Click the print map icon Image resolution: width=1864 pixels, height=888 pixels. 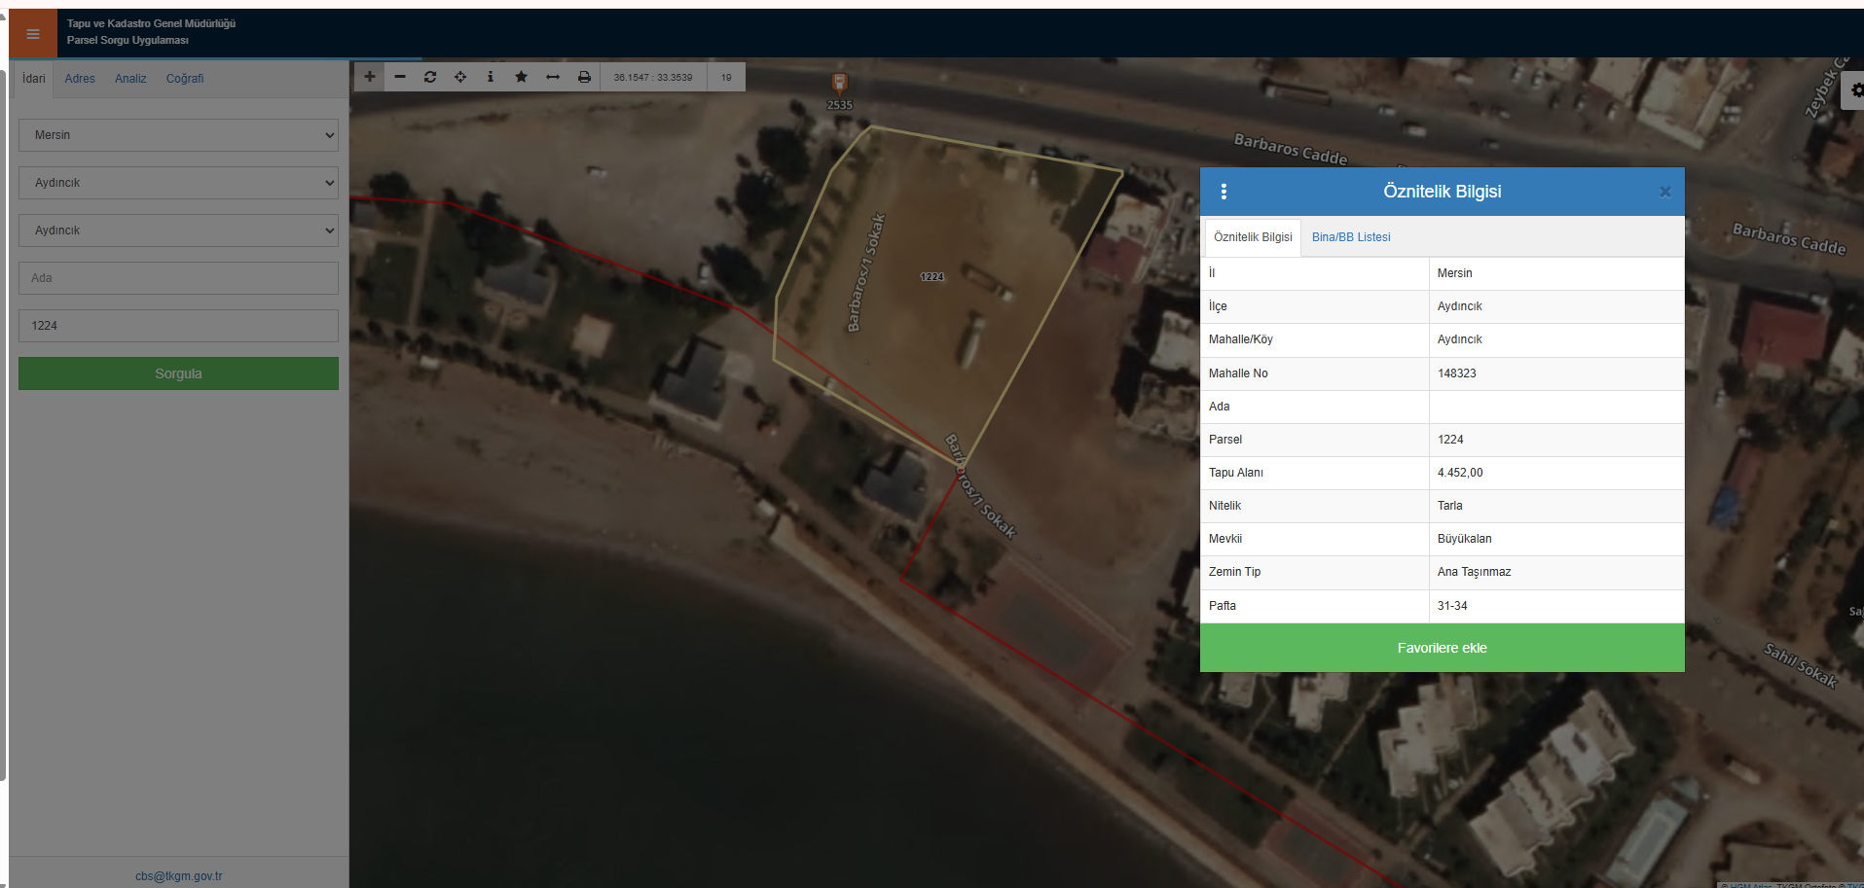(584, 77)
